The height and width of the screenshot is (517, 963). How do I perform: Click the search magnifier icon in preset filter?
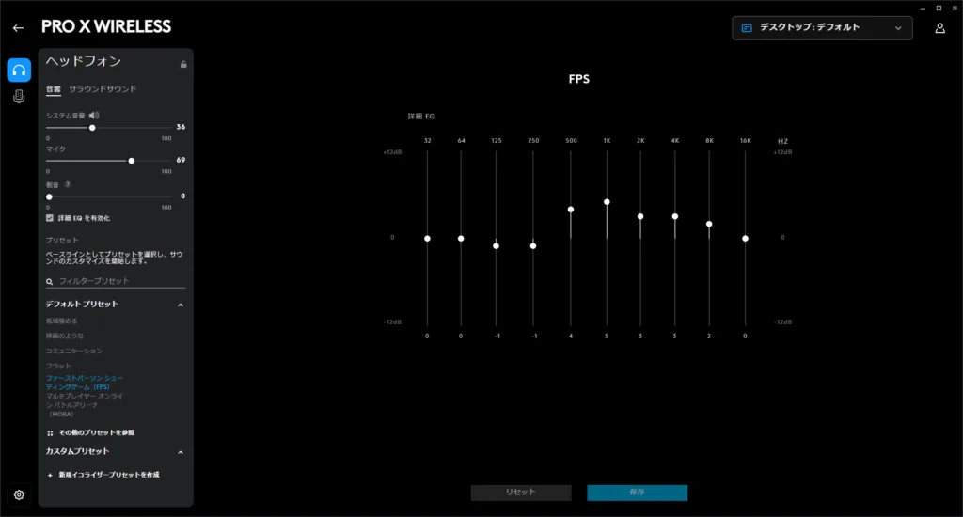pyautogui.click(x=49, y=282)
